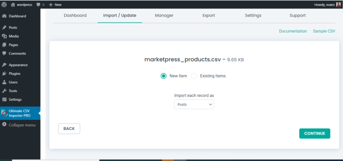Image resolution: width=343 pixels, height=161 pixels.
Task: Click the Dashboard gauge icon in sidebar
Action: coord(4,16)
